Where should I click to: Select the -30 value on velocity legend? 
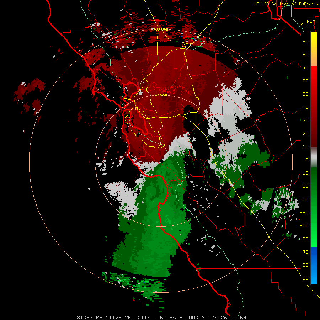pos(304,199)
